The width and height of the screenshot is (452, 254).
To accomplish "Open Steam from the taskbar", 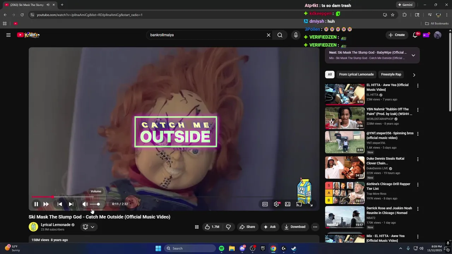I will coord(294,248).
